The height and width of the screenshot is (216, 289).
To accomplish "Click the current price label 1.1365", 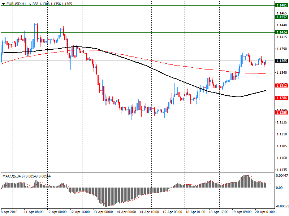I will [x=282, y=60].
